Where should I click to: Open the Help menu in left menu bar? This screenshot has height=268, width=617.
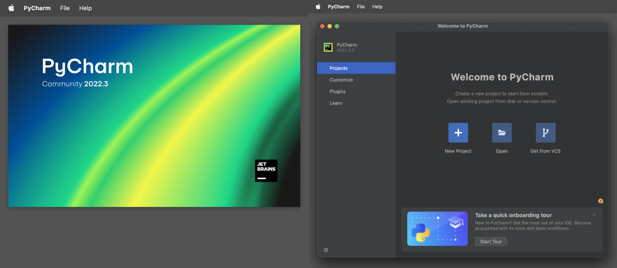[x=85, y=8]
